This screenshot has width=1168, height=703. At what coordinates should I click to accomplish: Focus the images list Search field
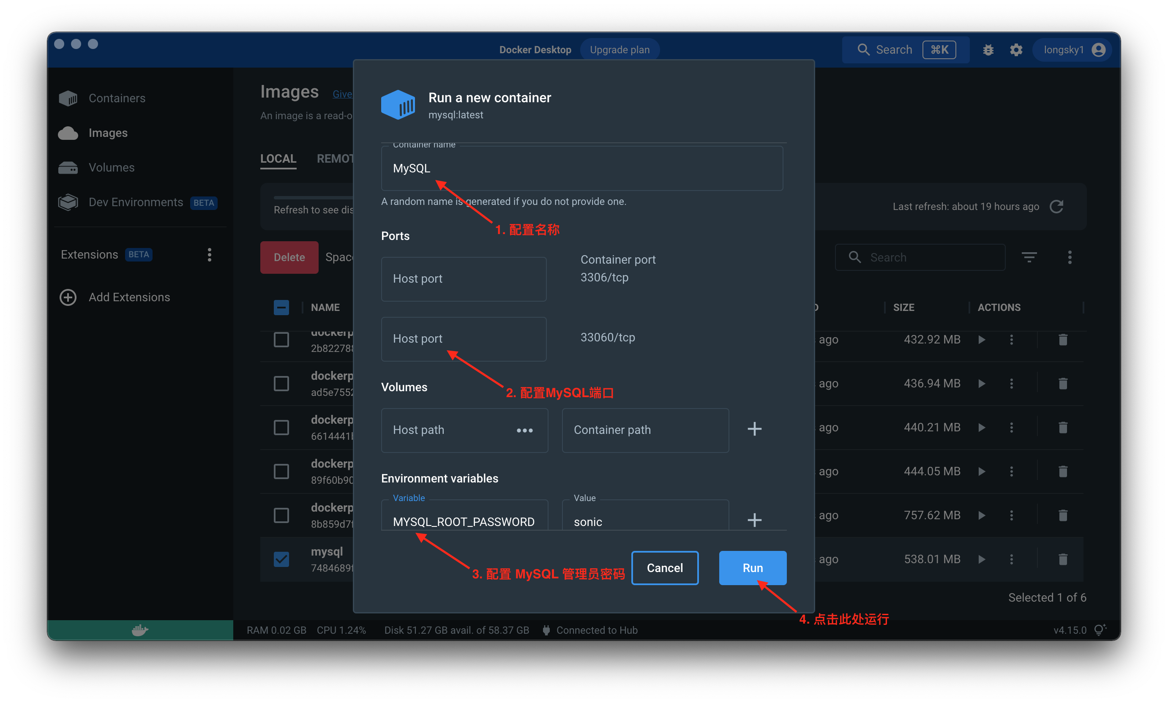tap(920, 257)
